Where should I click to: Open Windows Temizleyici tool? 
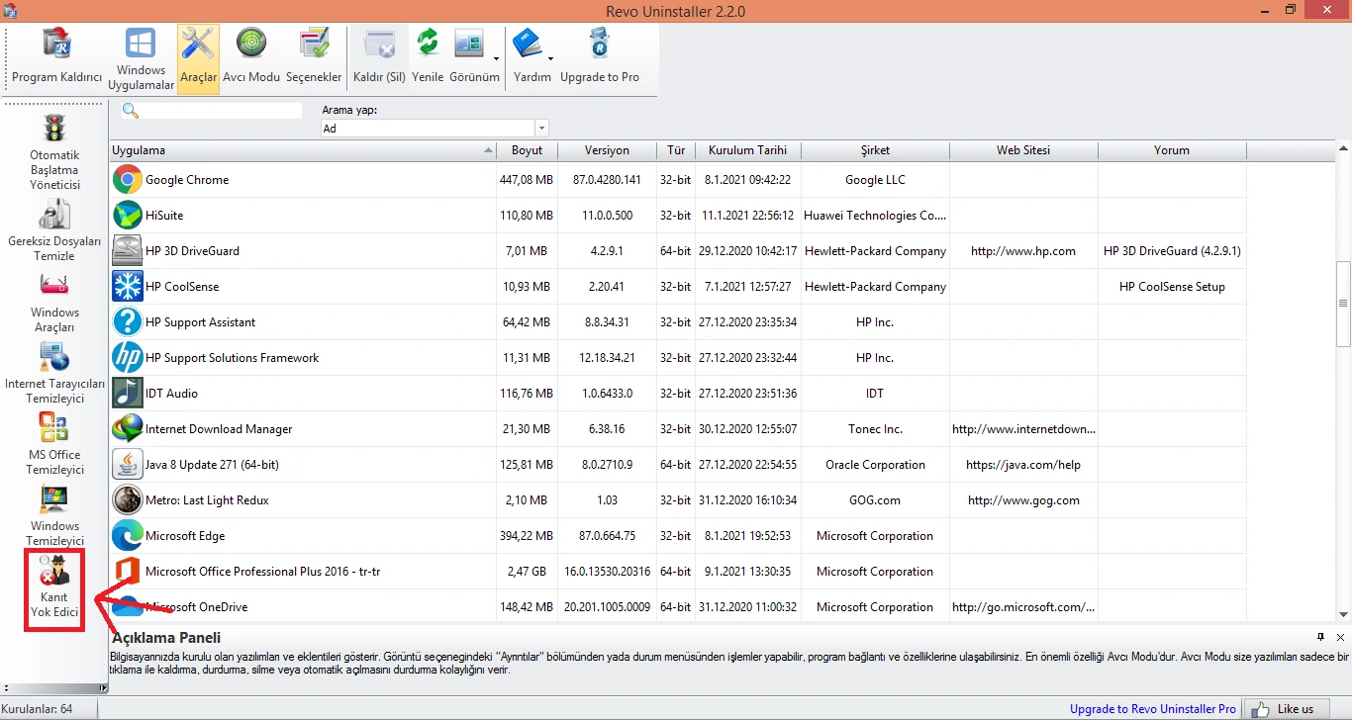tap(54, 515)
